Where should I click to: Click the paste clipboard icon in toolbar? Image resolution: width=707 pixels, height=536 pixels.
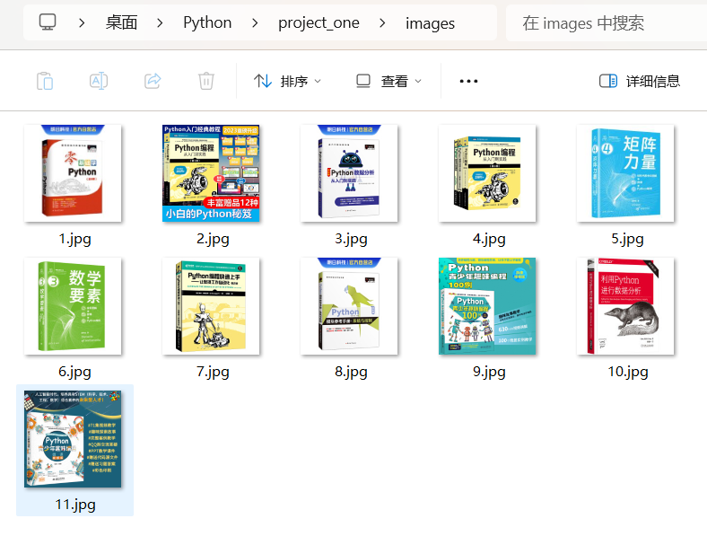(45, 81)
